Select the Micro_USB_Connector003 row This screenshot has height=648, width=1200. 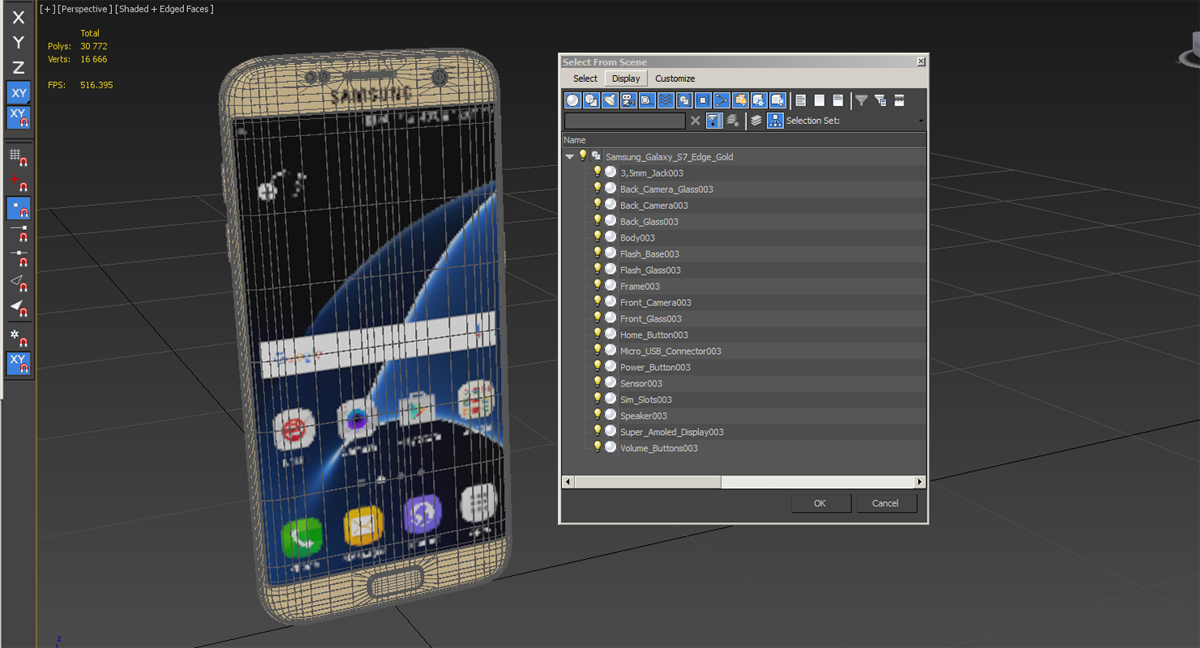click(744, 351)
